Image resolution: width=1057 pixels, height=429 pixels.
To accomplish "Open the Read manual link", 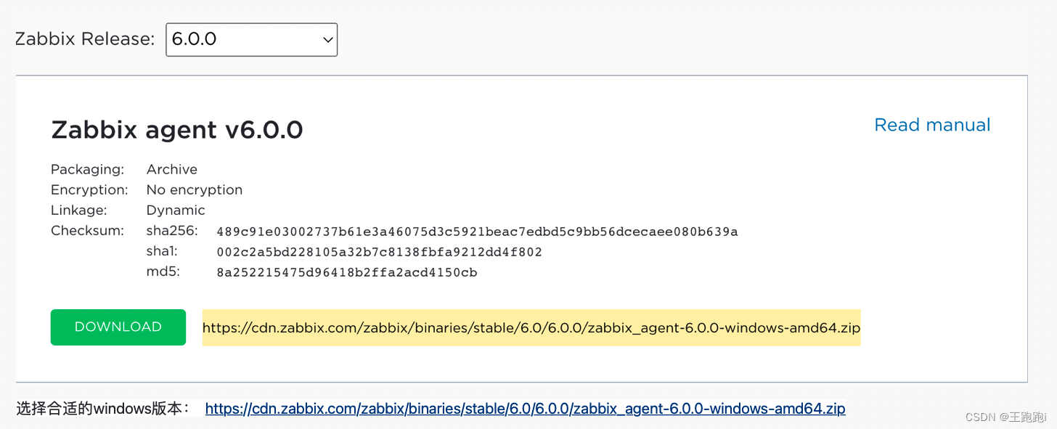I will coord(931,124).
